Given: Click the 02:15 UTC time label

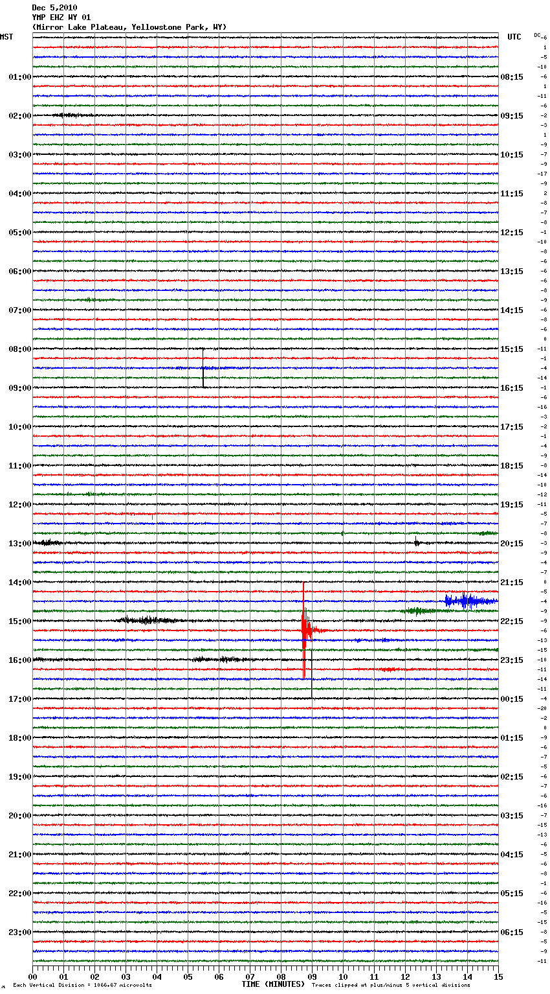Looking at the screenshot, I should point(512,777).
